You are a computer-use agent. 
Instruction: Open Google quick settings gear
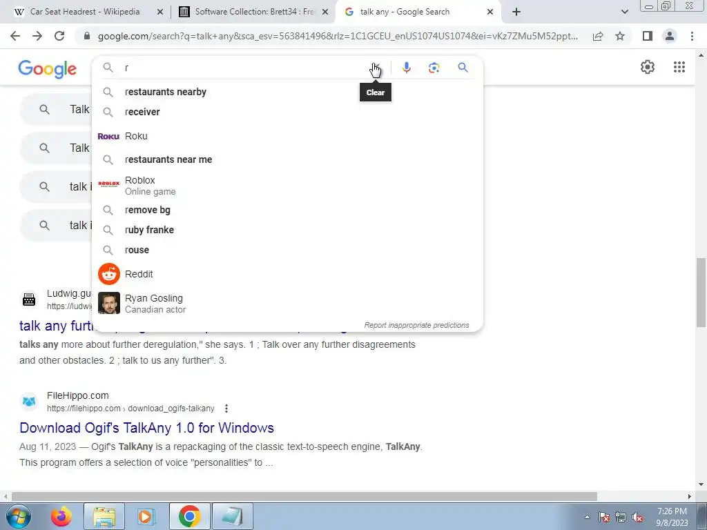tap(648, 67)
